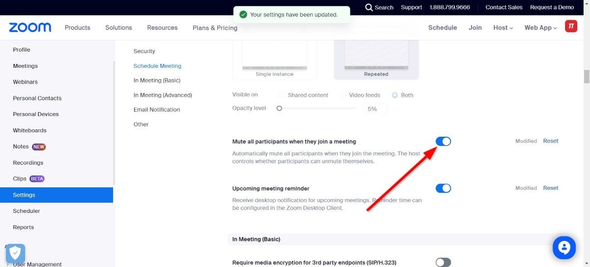Toggle Upcoming meeting reminder switch

[x=443, y=188]
